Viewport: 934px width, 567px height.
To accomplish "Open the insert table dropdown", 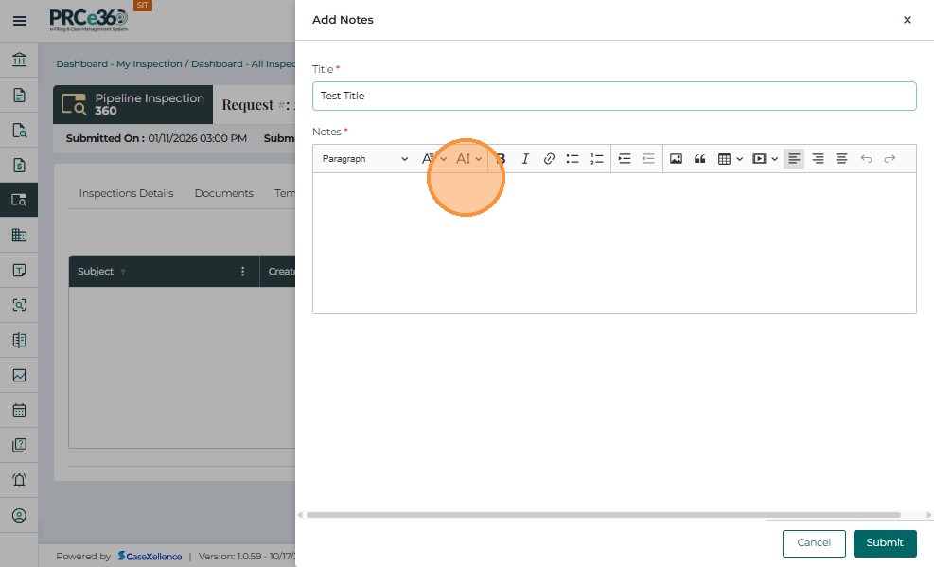I will [x=731, y=159].
